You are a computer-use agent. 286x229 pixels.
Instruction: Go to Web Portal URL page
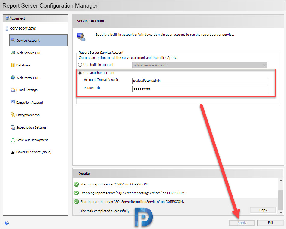[x=28, y=78]
